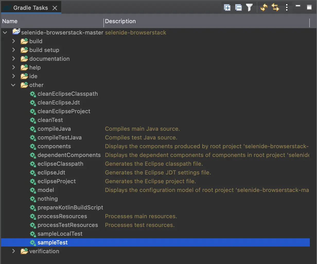Image resolution: width=317 pixels, height=264 pixels.
Task: Maximize the Gradle Tasks view
Action: (309, 7)
